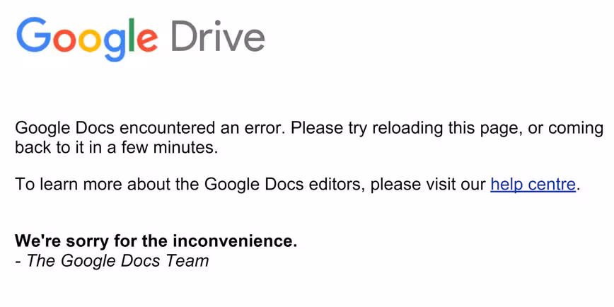
Task: Click the red e in the Google logo
Action: (147, 40)
